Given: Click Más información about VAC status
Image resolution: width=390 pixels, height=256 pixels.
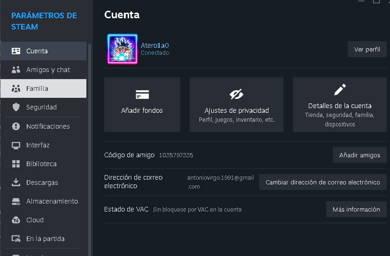Looking at the screenshot, I should point(356,209).
